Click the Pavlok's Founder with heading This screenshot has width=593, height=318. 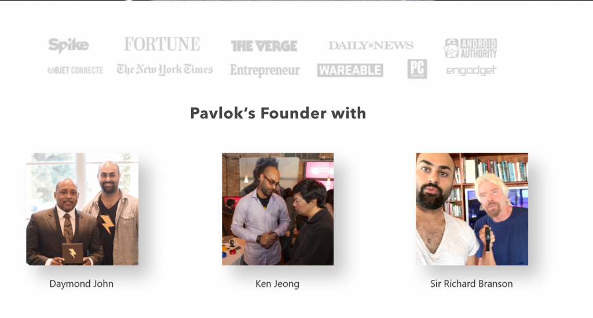tap(278, 113)
